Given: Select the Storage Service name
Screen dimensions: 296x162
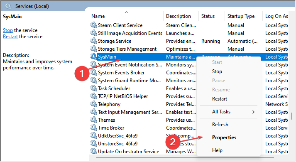Looking at the screenshot, I should [115, 41].
